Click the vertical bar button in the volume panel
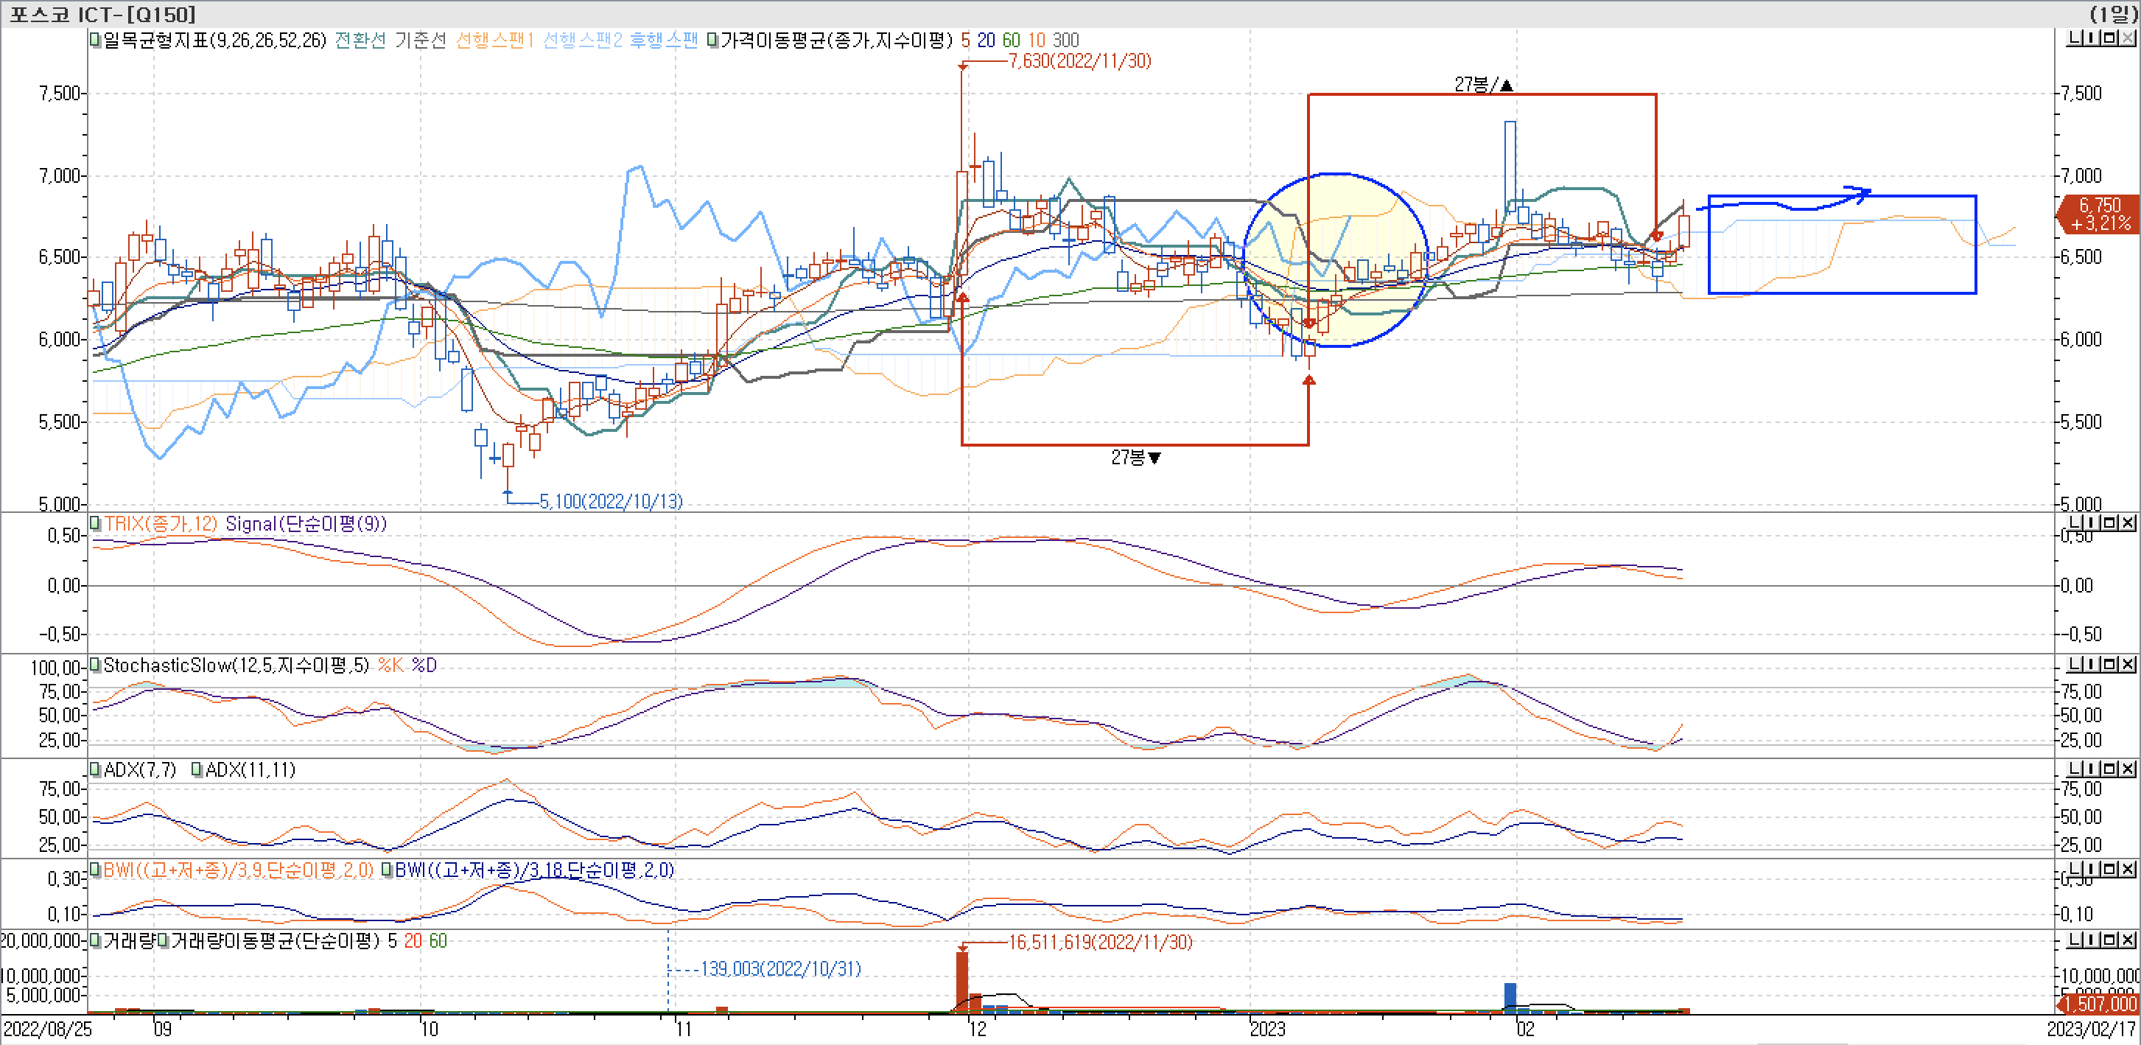 [2092, 940]
